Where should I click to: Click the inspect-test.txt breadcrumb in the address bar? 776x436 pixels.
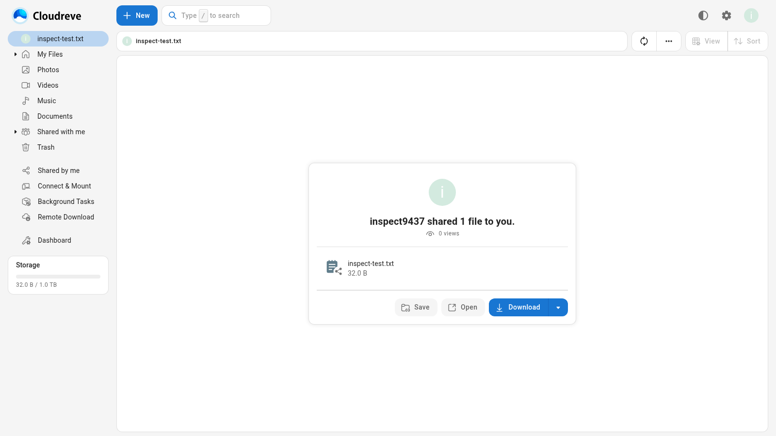[x=158, y=41]
